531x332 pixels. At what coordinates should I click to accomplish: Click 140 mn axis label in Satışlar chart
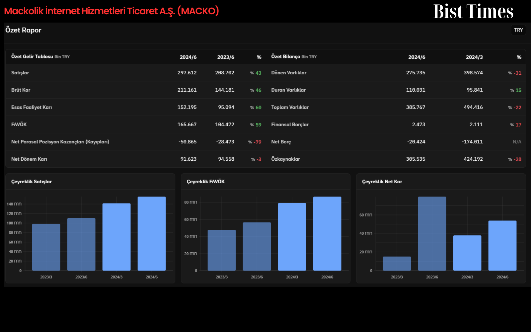14,204
